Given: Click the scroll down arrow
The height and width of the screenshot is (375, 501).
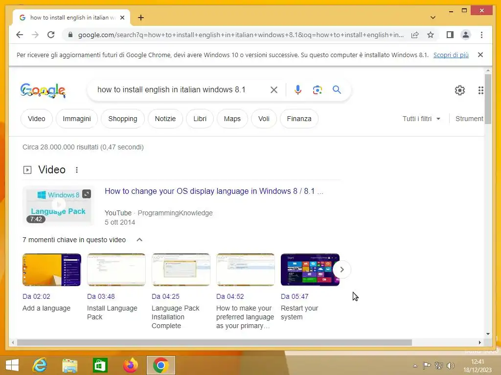Looking at the screenshot, I should (488, 334).
